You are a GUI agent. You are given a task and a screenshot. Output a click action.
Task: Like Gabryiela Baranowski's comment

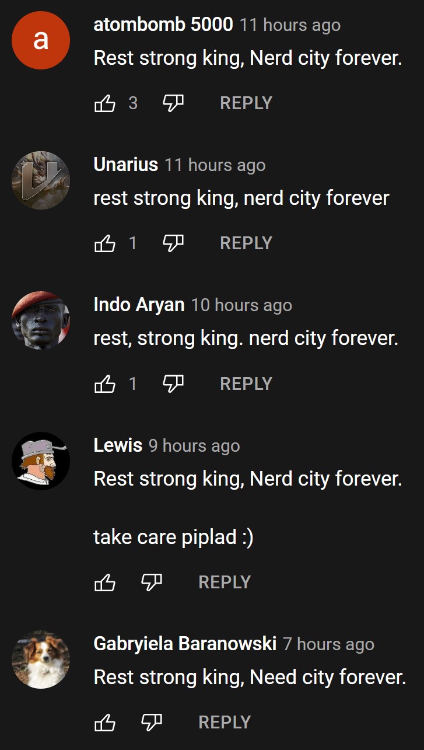point(105,722)
